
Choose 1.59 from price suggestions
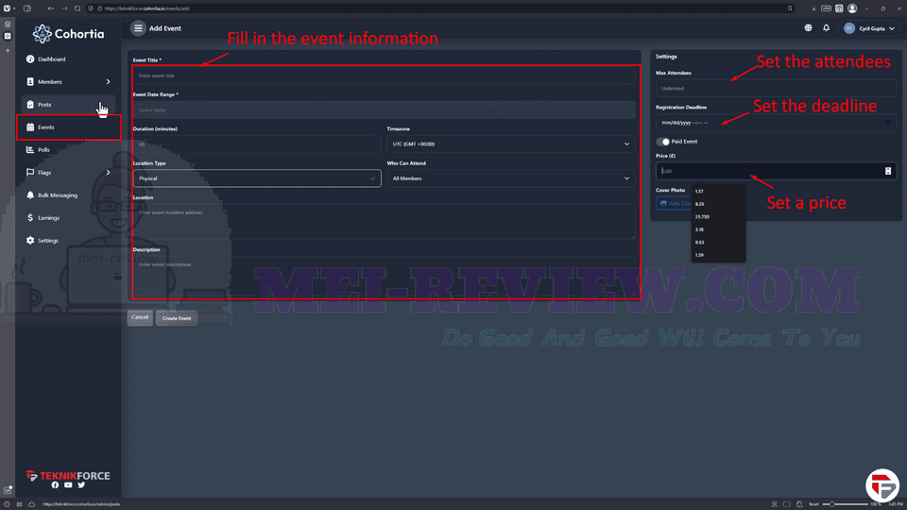pyautogui.click(x=718, y=255)
